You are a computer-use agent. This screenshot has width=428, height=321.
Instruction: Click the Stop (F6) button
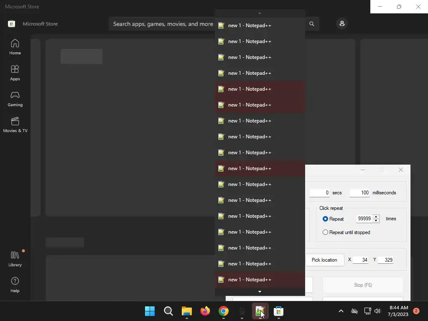click(x=363, y=285)
